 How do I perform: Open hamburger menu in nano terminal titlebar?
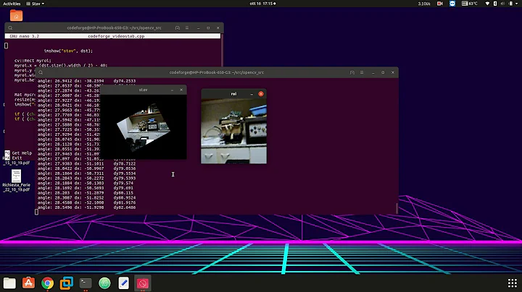[187, 28]
